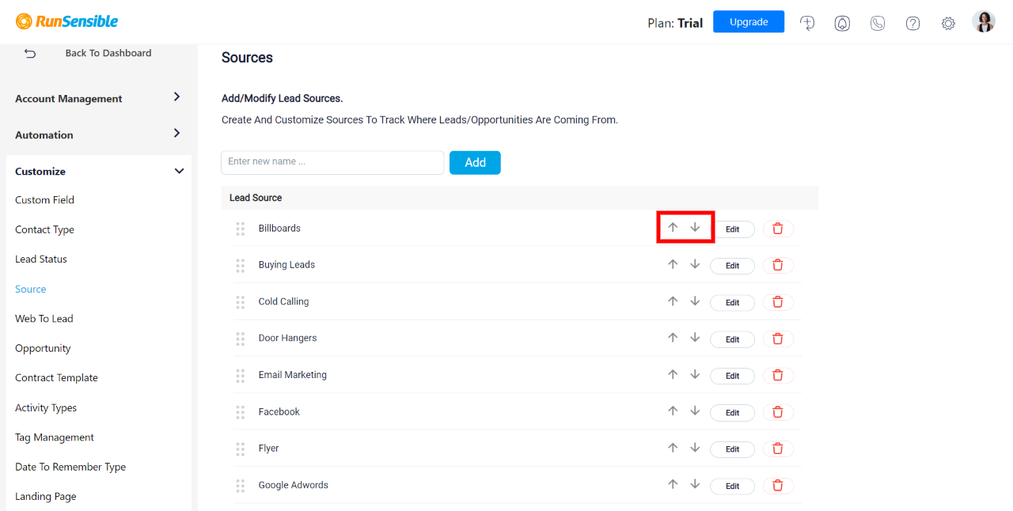Move Google Adwords down arrow
1013x511 pixels.
point(695,484)
